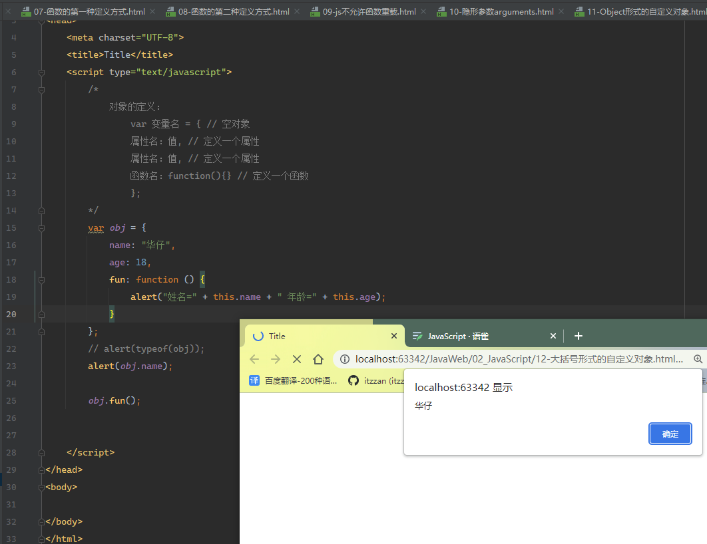Collapse the body tag fold at line 30
The width and height of the screenshot is (707, 544).
(x=41, y=487)
